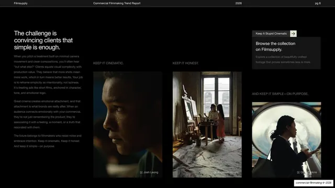
Task: Click the Filmsupply header text
Action: click(21, 3)
